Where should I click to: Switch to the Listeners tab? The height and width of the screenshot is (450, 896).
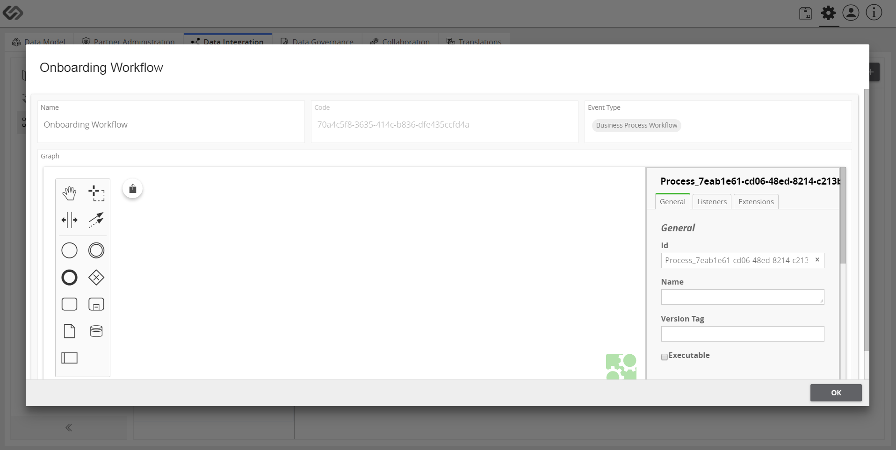(712, 202)
